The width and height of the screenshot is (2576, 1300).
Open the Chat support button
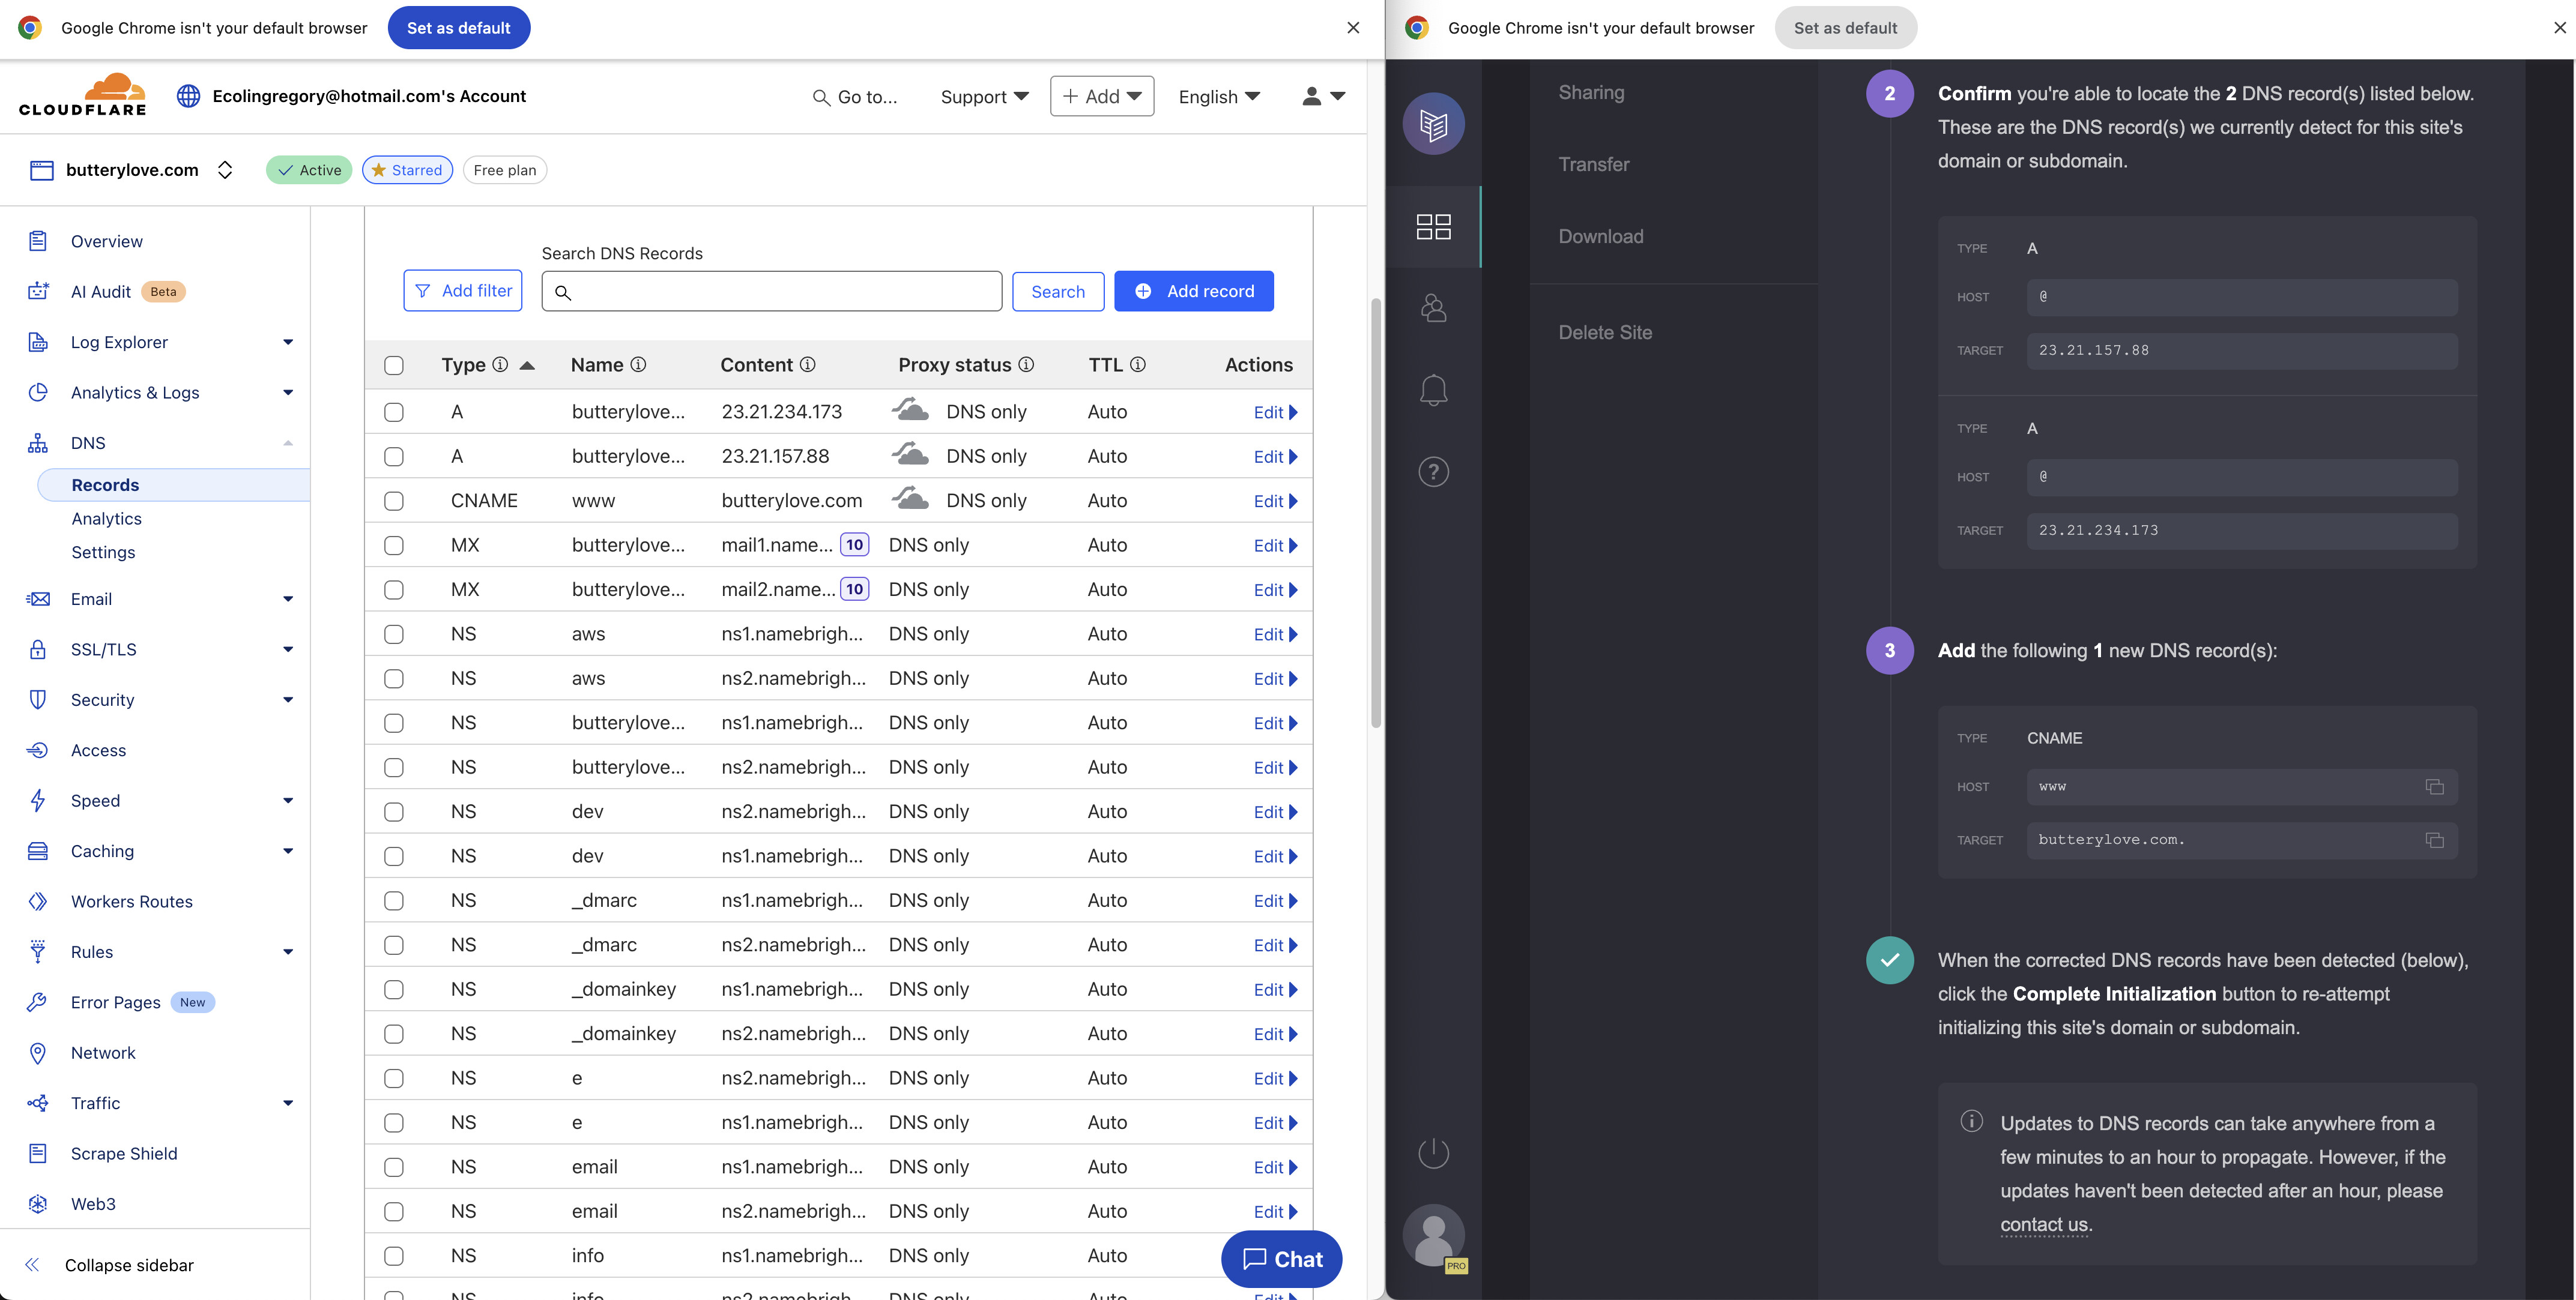[x=1281, y=1259]
